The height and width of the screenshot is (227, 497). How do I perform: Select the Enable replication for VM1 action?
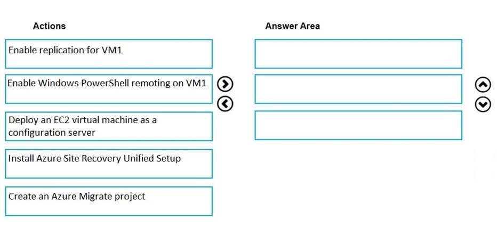click(109, 54)
